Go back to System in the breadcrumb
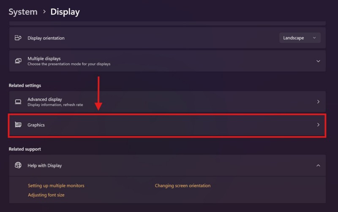Viewport: 338px width, 212px height. click(x=23, y=12)
